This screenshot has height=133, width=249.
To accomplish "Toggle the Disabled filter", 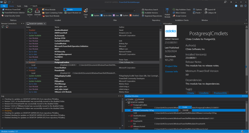I will click(134, 15).
